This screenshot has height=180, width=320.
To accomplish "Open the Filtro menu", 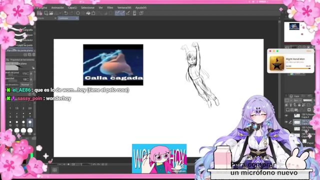I will 110,8.
